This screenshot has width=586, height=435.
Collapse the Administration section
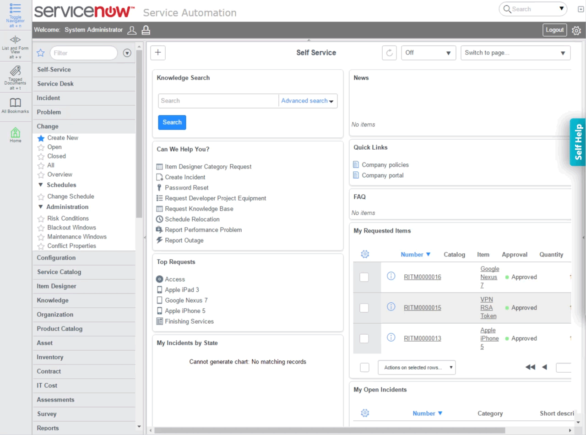[41, 207]
